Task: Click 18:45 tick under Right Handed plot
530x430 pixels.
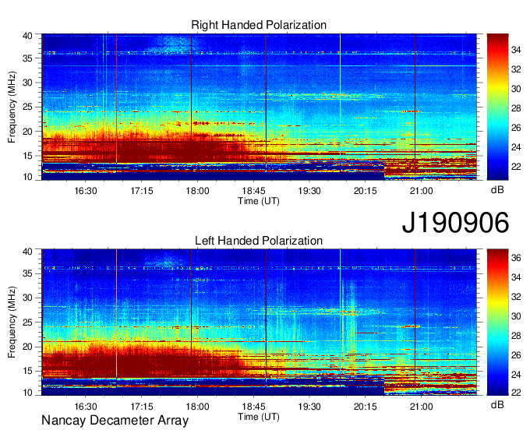Action: (x=253, y=191)
